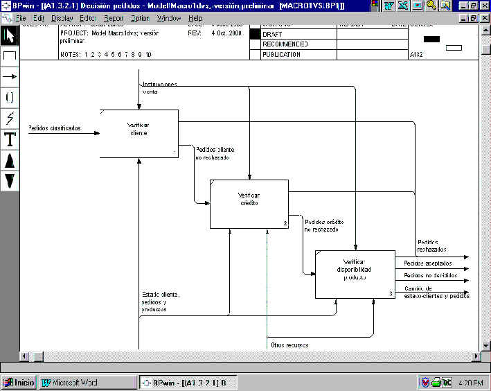This screenshot has height=391, width=491.
Task: Restore the inner diagram window
Action: click(x=473, y=19)
